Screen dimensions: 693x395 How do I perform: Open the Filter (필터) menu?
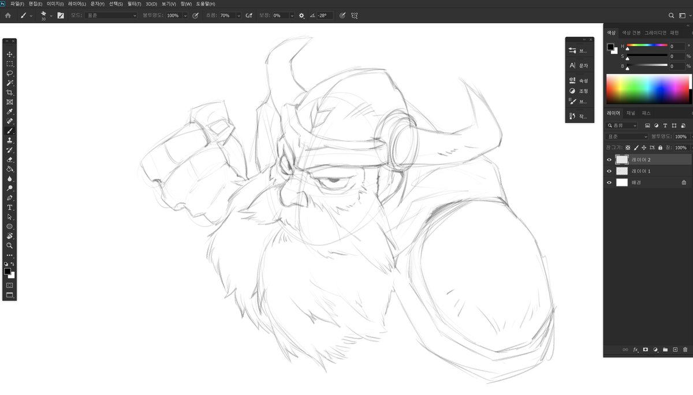click(133, 4)
